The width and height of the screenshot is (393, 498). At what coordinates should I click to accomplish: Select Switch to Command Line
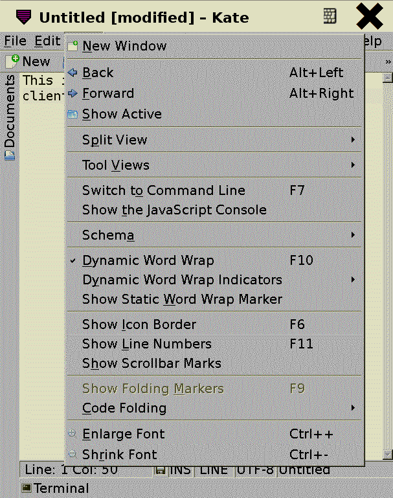[163, 190]
